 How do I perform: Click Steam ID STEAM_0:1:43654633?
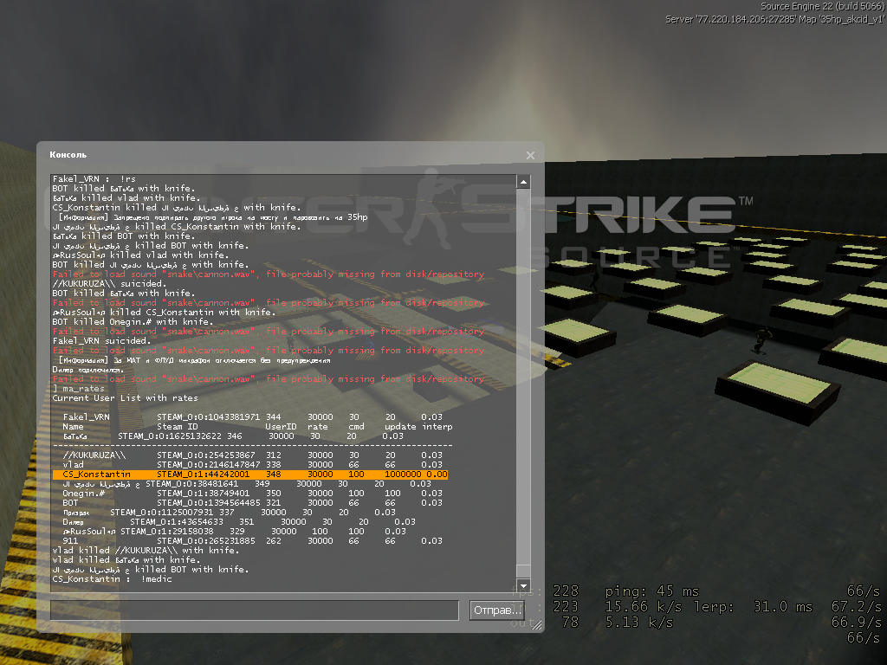pos(177,522)
